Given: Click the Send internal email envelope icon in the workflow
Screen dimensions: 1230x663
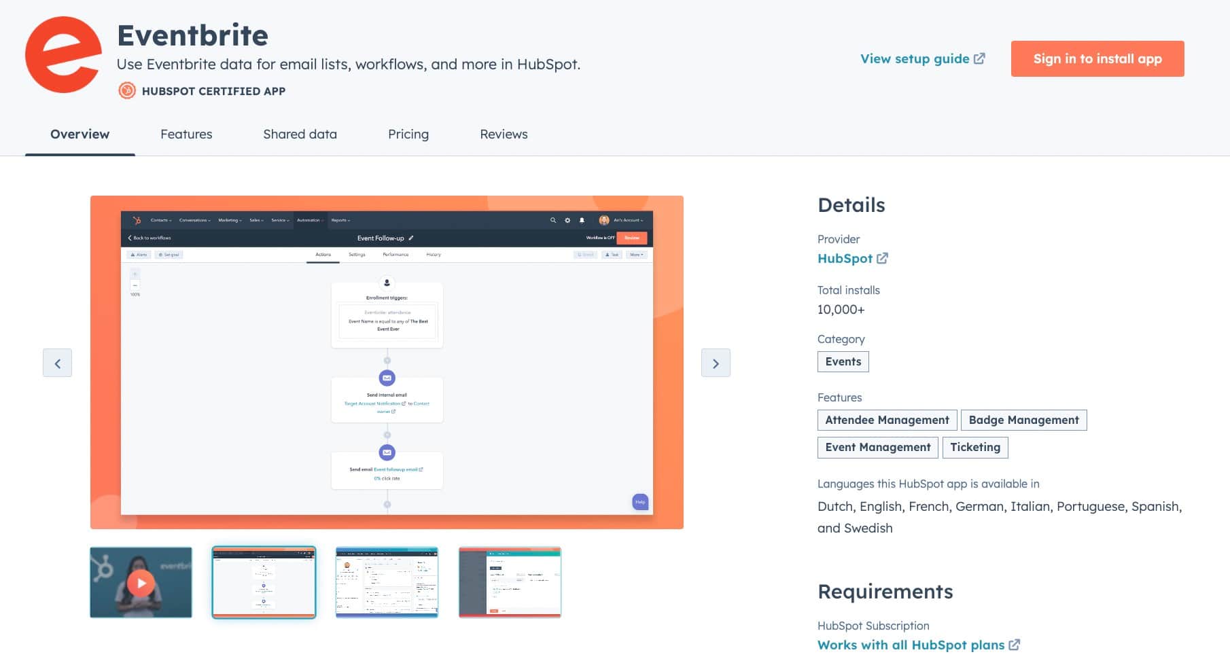Looking at the screenshot, I should (x=387, y=378).
